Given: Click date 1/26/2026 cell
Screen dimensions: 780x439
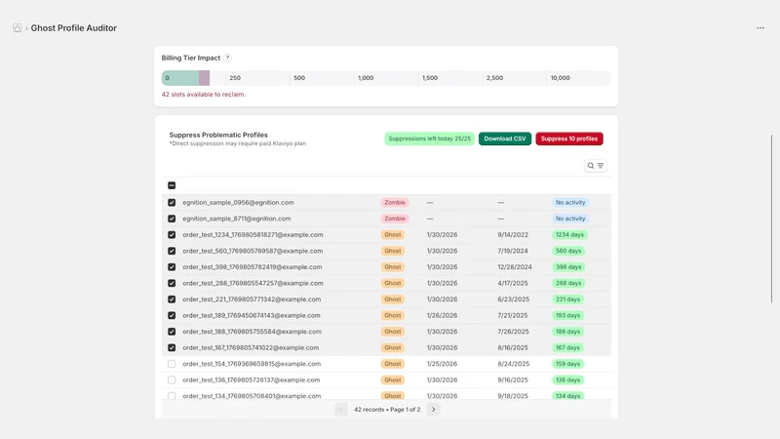Looking at the screenshot, I should [x=443, y=315].
